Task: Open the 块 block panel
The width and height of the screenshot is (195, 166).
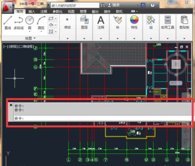Action: (x=118, y=22)
